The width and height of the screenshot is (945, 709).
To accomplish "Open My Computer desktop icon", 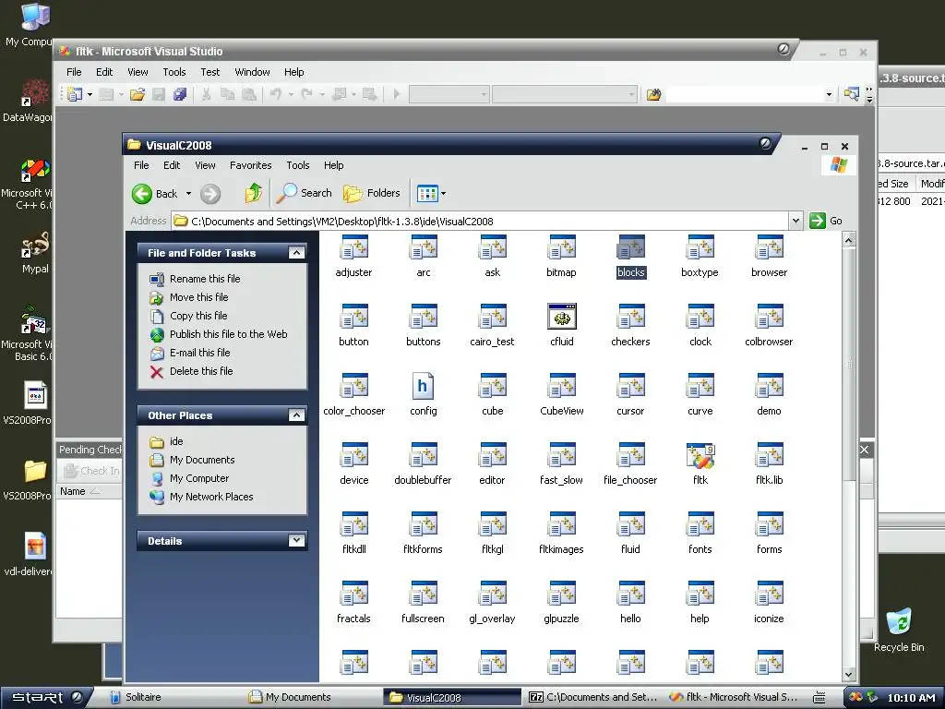I will coord(29,24).
